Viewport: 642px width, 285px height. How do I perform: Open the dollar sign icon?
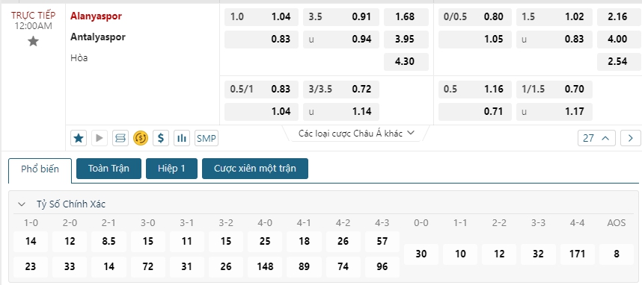161,139
